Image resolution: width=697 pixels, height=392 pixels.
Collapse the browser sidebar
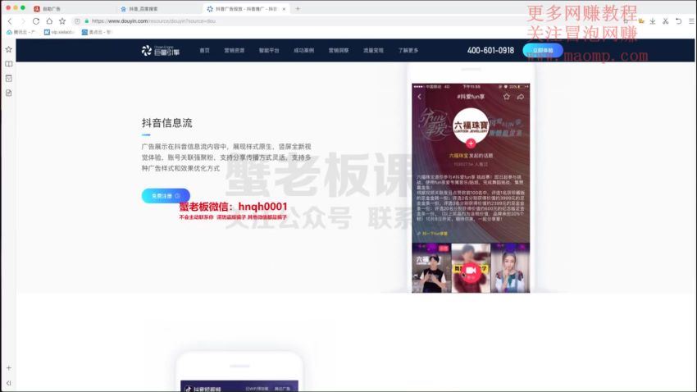pyautogui.click(x=8, y=383)
